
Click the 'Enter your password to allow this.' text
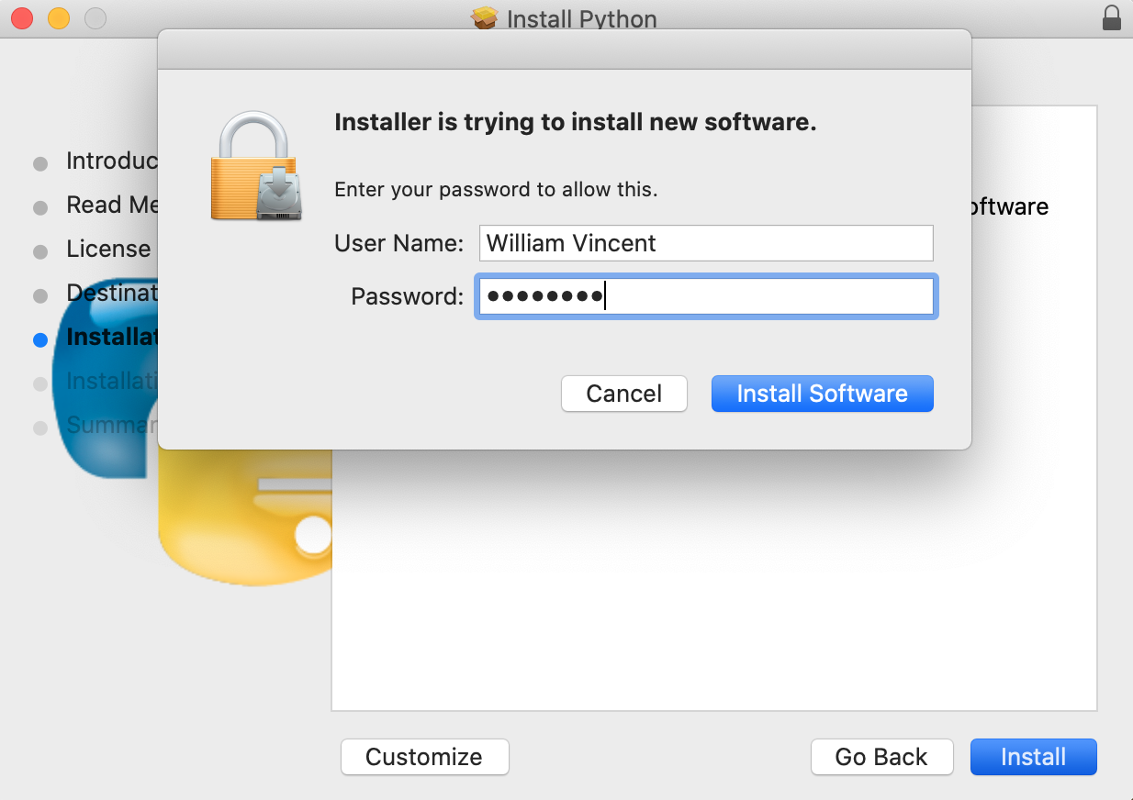tap(496, 190)
